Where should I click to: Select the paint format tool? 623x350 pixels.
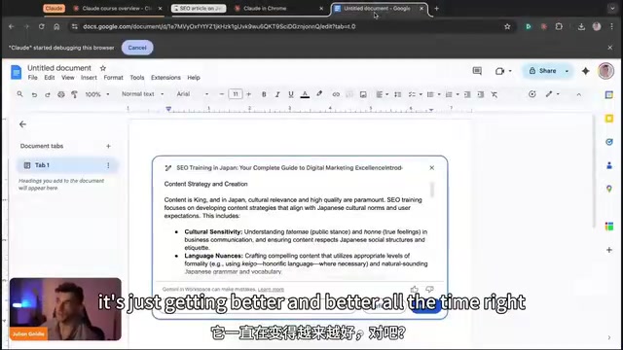(x=74, y=94)
